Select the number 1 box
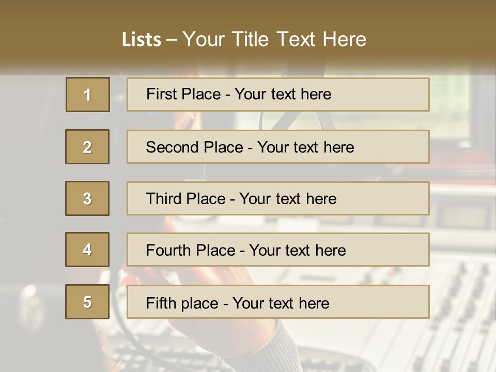 click(88, 95)
